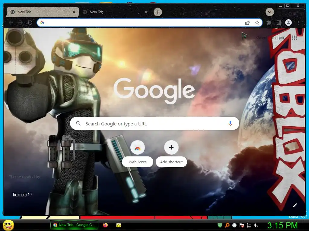Screen dimensions: 309x231
Task: Open the Gmail link
Action: [261, 38]
